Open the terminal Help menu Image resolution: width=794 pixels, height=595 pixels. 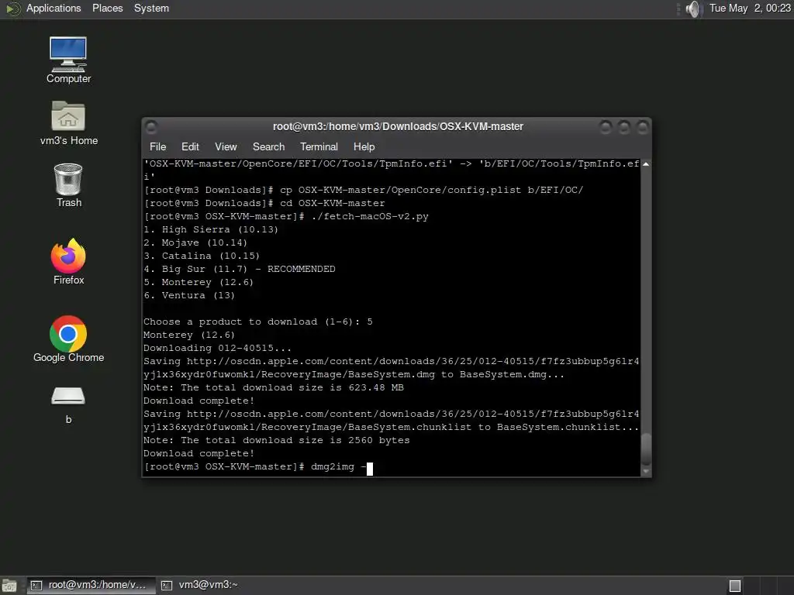click(x=364, y=146)
